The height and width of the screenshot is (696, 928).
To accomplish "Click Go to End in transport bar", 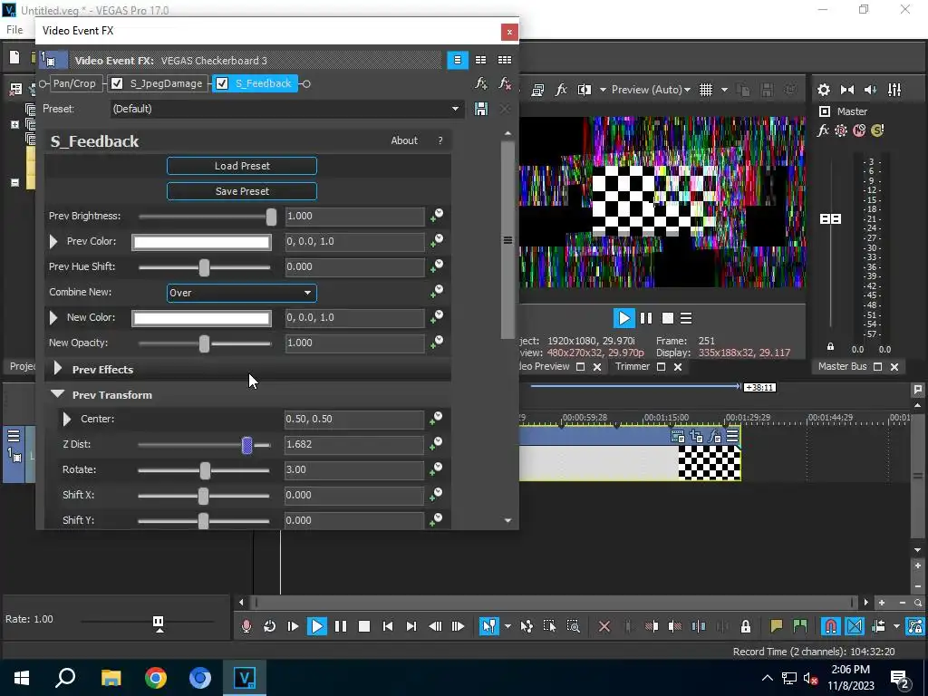I will point(411,626).
